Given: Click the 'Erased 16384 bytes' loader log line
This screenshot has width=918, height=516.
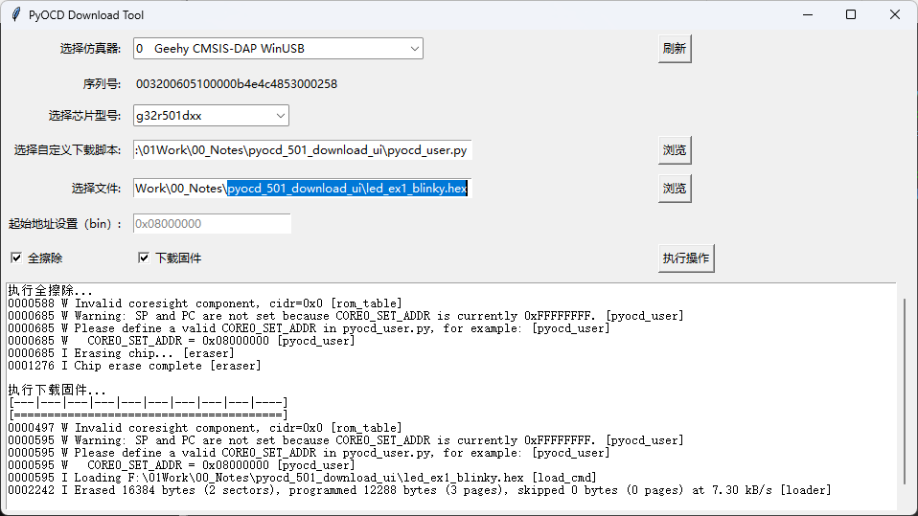Looking at the screenshot, I should tap(419, 490).
